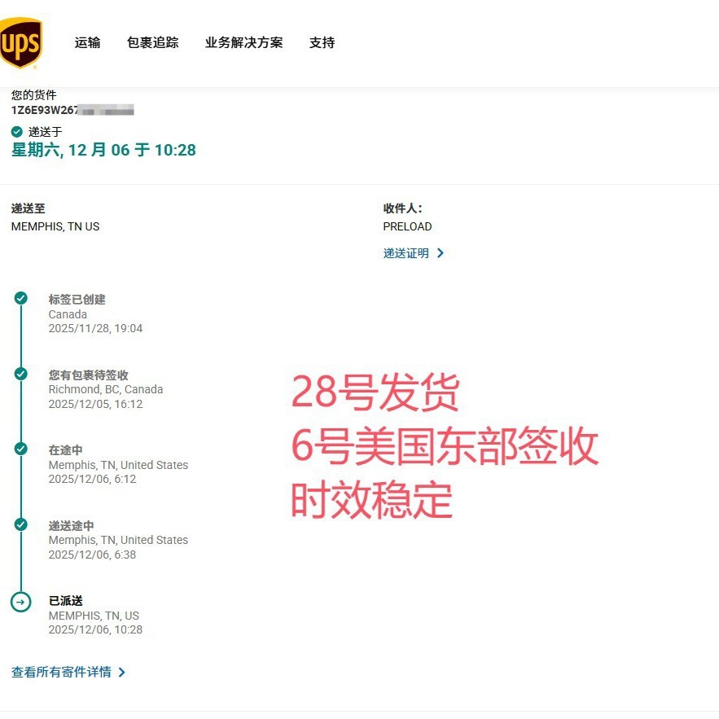Click the green delivered checkmark beside 递送于

[x=17, y=132]
